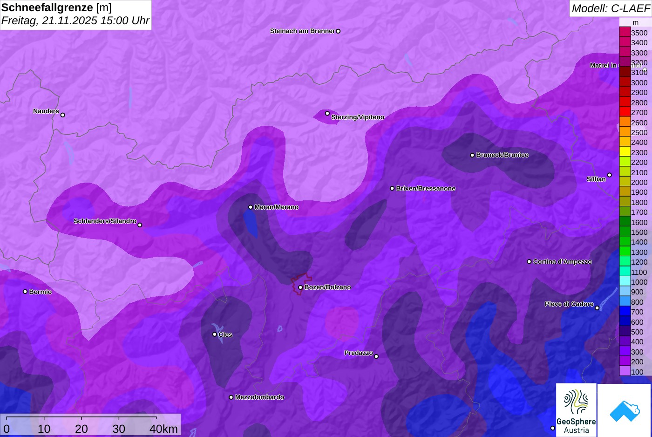The image size is (652, 437).
Task: Click the Schlanders/Silandro location dot
Action: click(140, 225)
